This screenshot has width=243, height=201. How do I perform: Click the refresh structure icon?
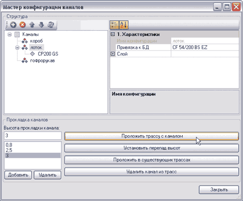tap(51, 25)
